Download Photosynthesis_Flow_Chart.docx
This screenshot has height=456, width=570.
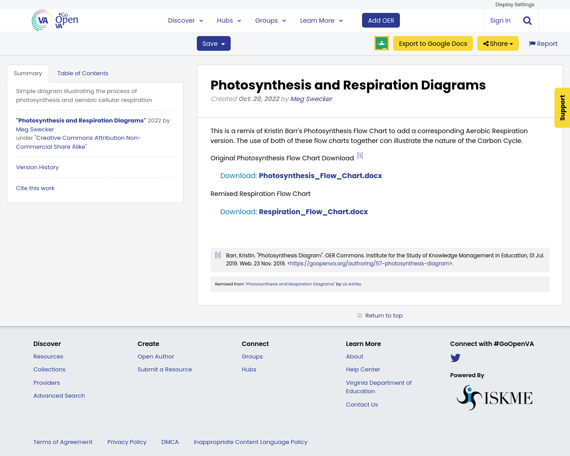click(x=301, y=175)
